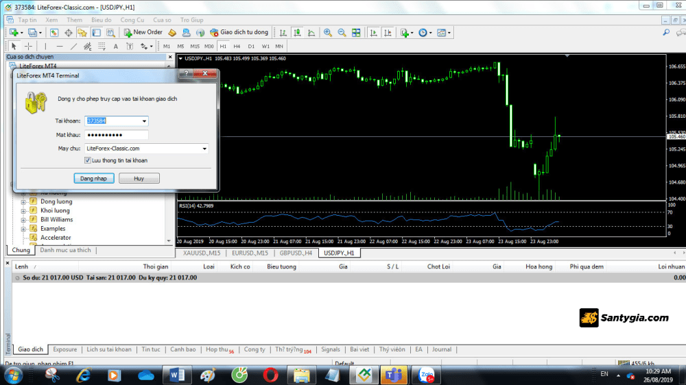This screenshot has height=385, width=686.
Task: Click the padlock keys icon in login dialog
Action: (x=36, y=103)
